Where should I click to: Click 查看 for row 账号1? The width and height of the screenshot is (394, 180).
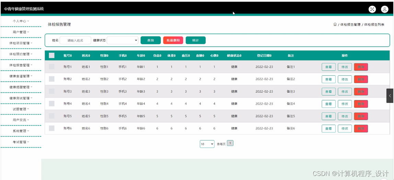click(329, 67)
